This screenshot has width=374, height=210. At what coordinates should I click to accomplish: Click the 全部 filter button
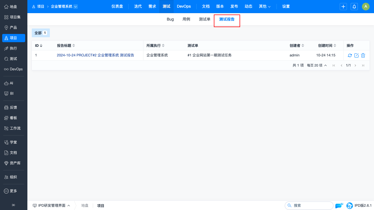(41, 33)
